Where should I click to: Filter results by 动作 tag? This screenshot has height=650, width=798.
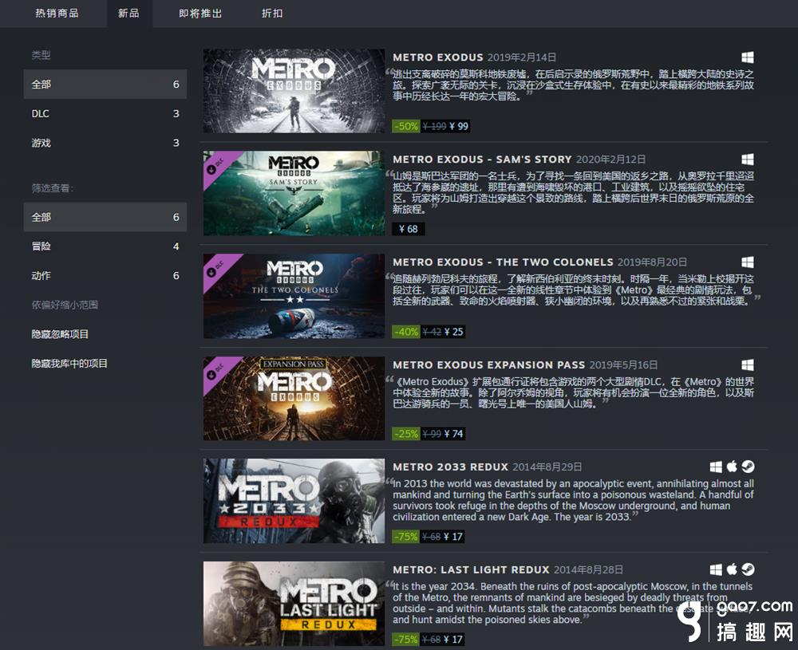point(105,275)
